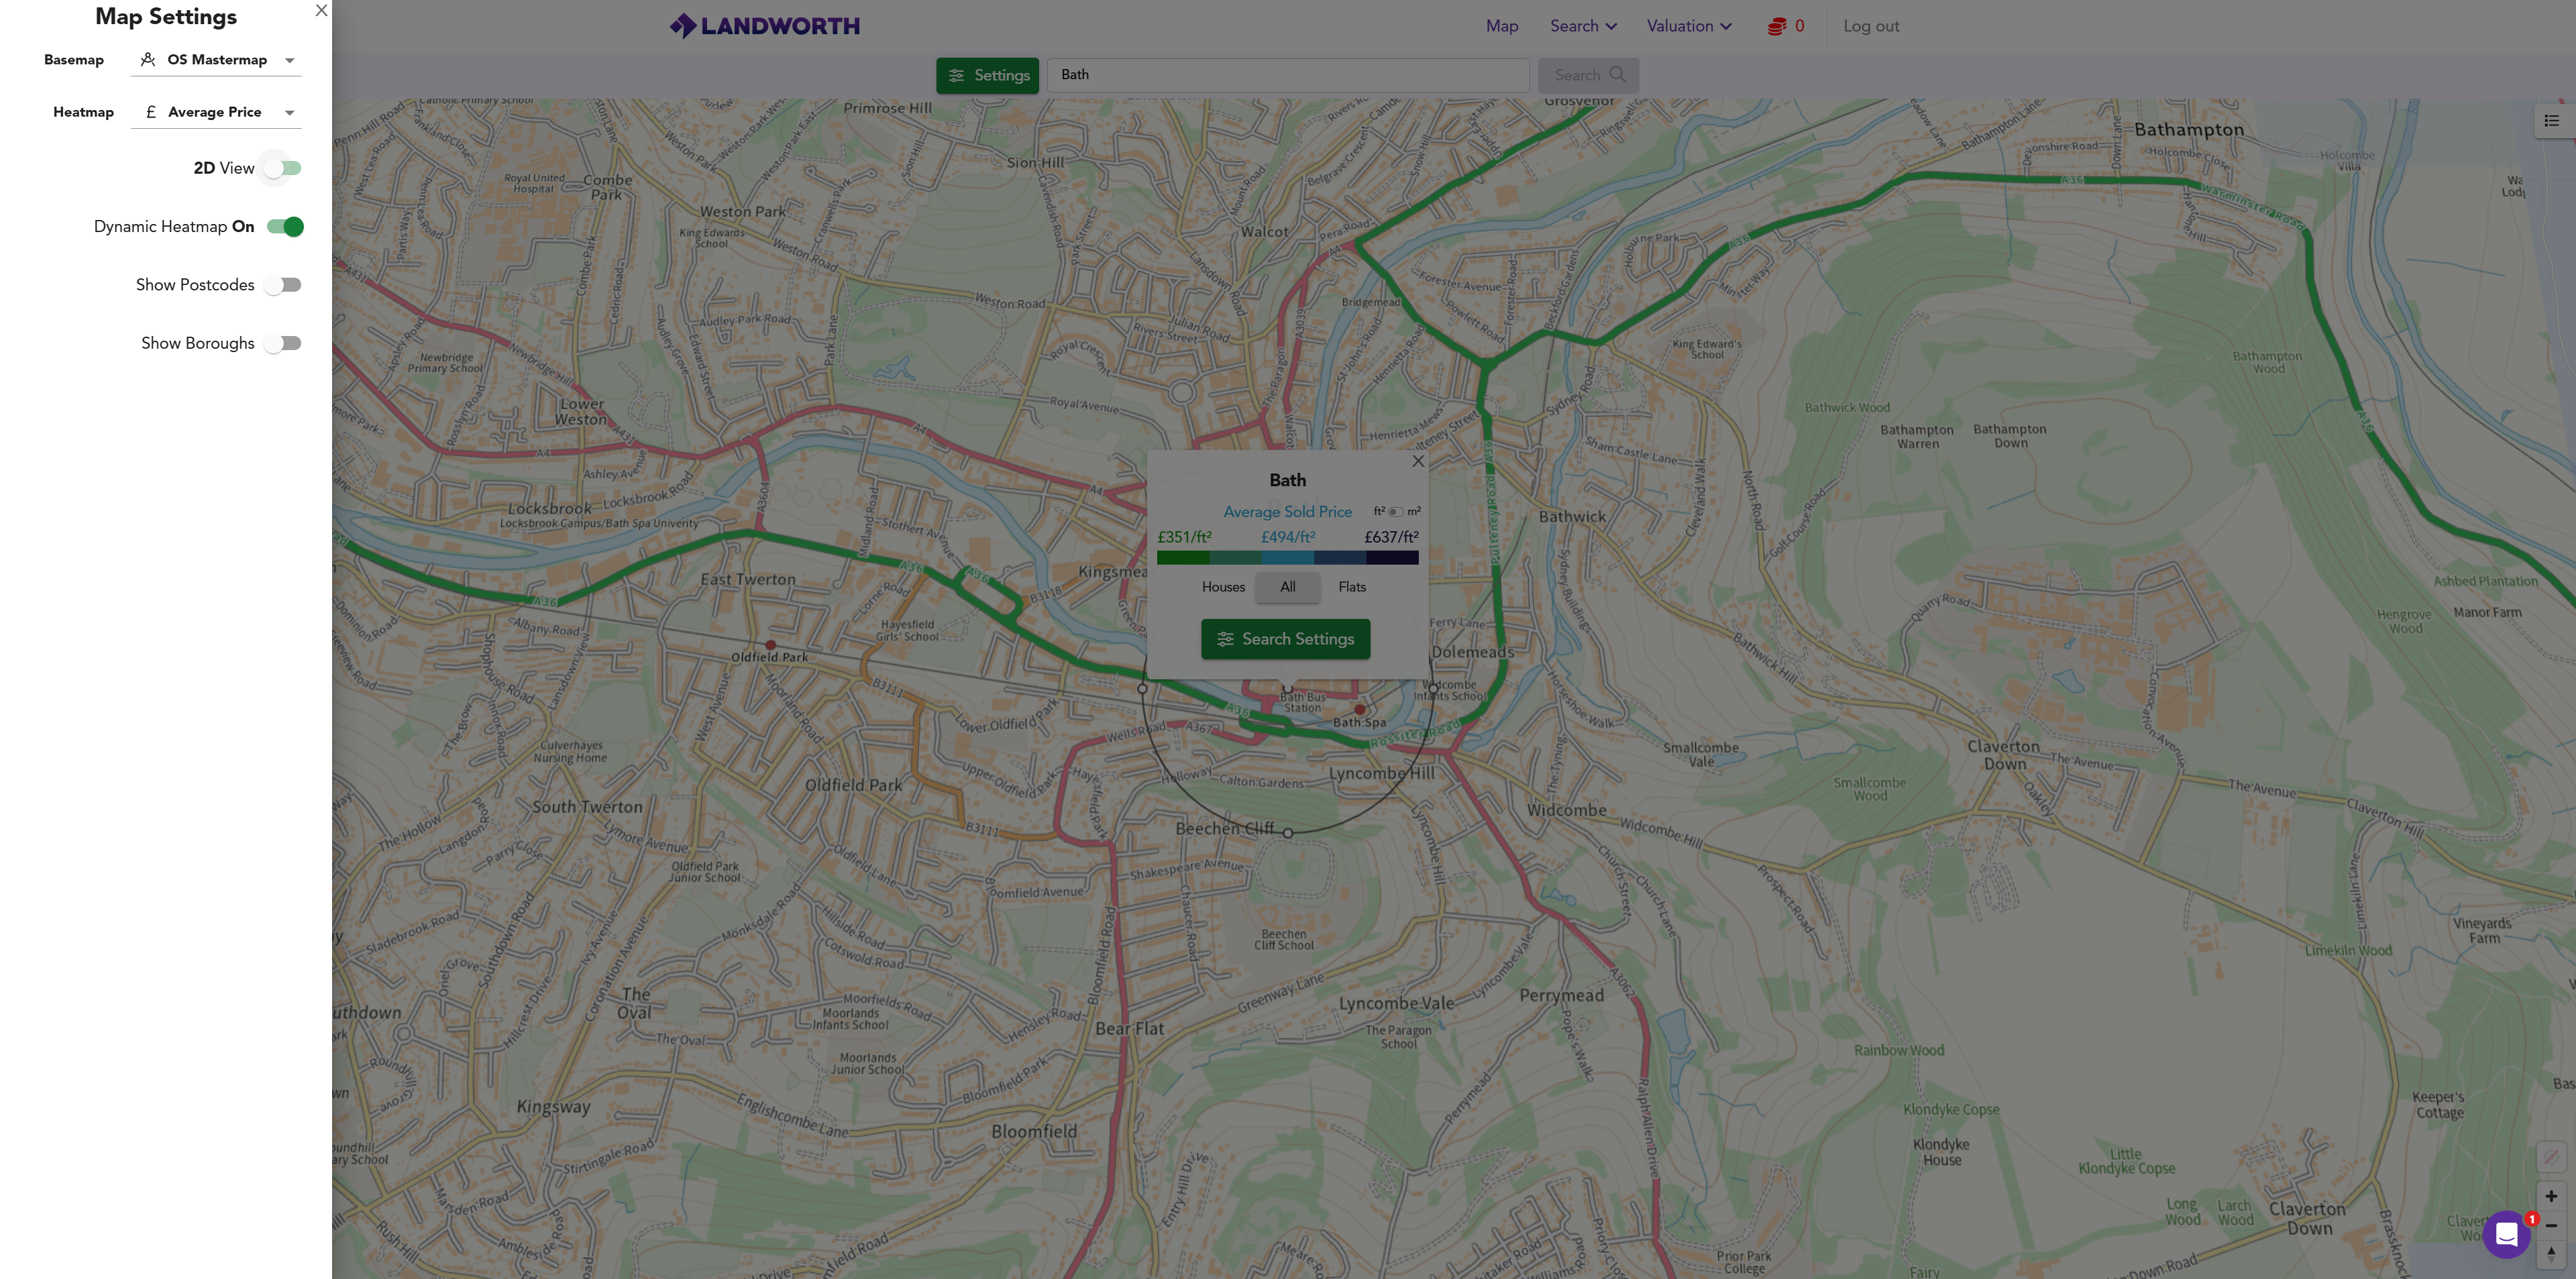Zoom in the map with plus
Viewport: 2576px width, 1279px height.
(x=2550, y=1196)
